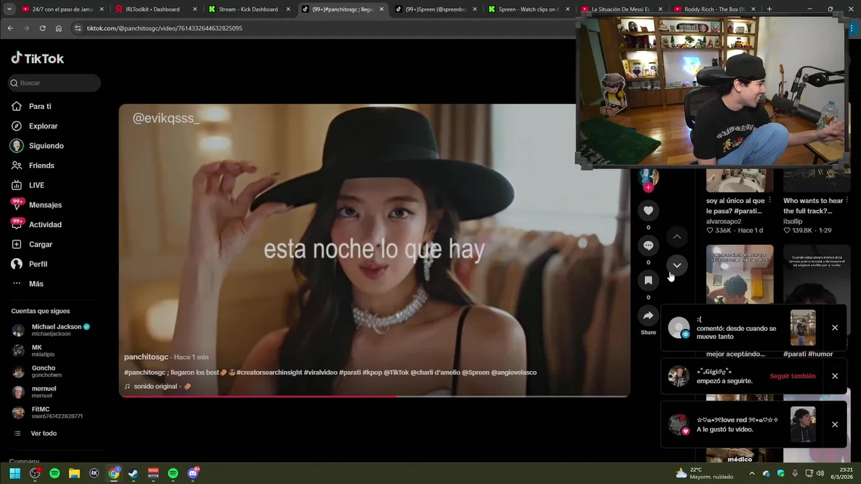Go to next video with down arrow

click(677, 266)
